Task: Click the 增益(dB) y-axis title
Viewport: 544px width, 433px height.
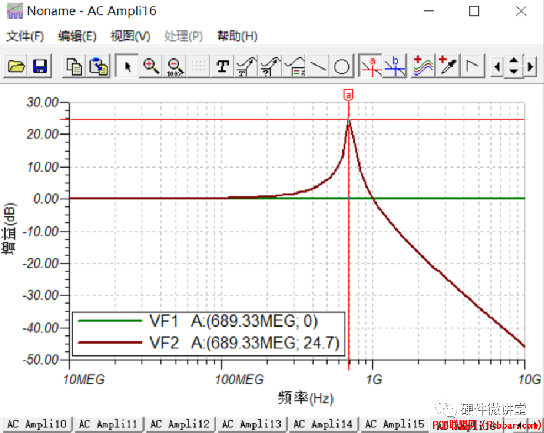Action: 9,228
